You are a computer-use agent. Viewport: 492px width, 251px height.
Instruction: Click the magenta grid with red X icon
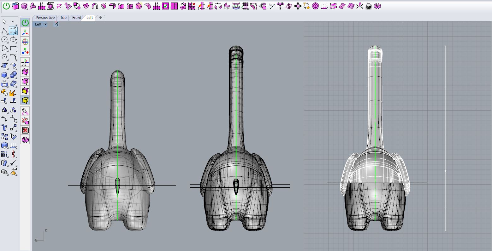(x=192, y=6)
